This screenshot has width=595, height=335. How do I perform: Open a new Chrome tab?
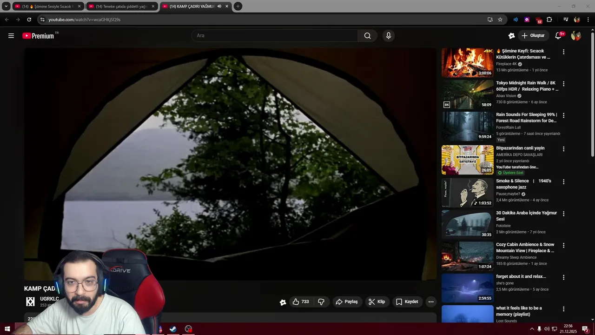tap(238, 6)
